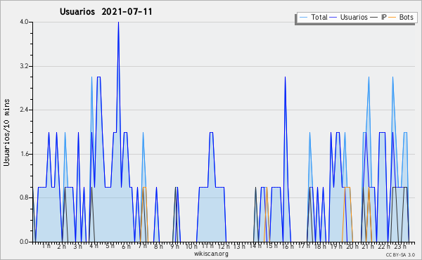Click the 4 h x-axis label
This screenshot has height=260, width=422.
[94, 246]
